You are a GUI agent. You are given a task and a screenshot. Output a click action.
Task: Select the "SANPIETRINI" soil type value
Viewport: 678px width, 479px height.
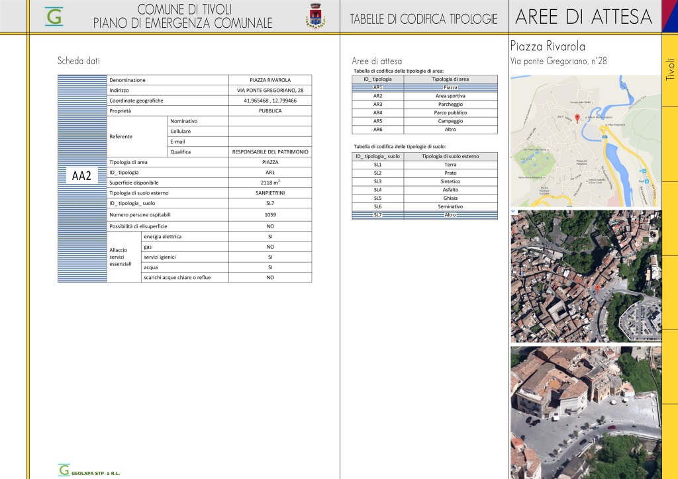[270, 193]
